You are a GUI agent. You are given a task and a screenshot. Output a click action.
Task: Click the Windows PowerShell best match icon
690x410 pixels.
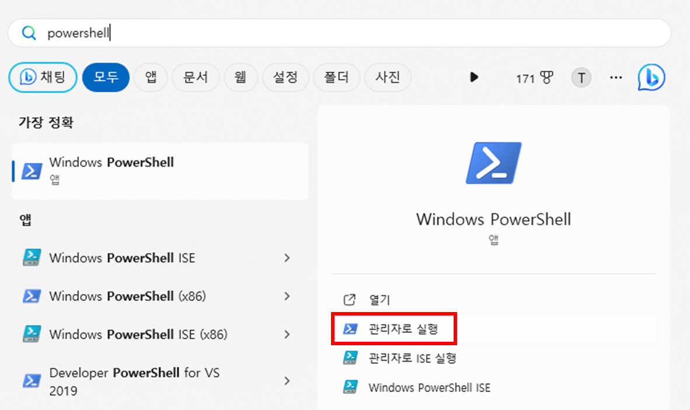pyautogui.click(x=32, y=171)
